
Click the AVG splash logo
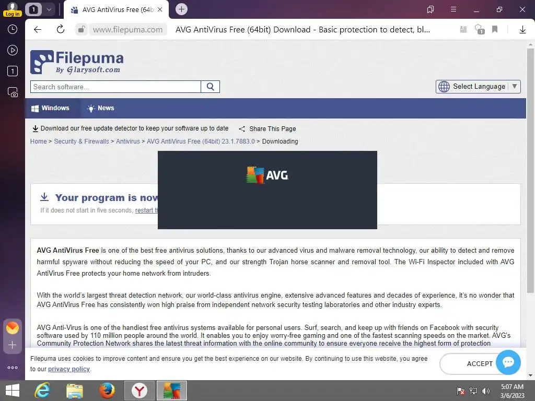pos(267,174)
